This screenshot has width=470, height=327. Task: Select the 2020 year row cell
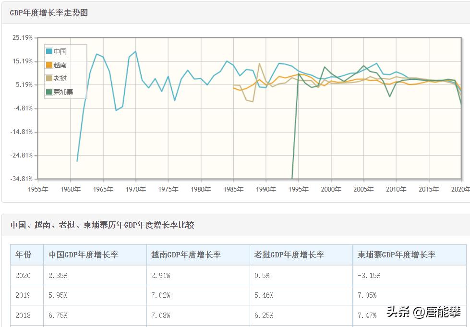click(23, 276)
